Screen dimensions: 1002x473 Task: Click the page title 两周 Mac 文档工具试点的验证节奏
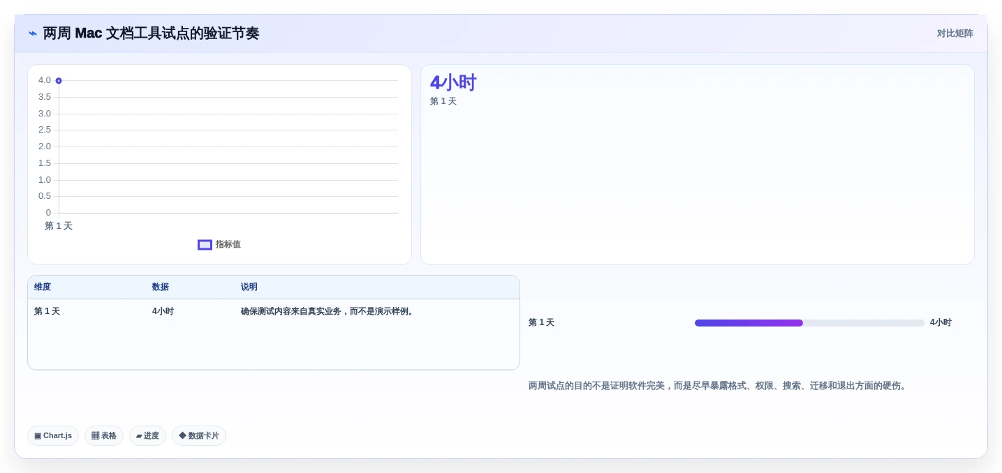click(151, 33)
